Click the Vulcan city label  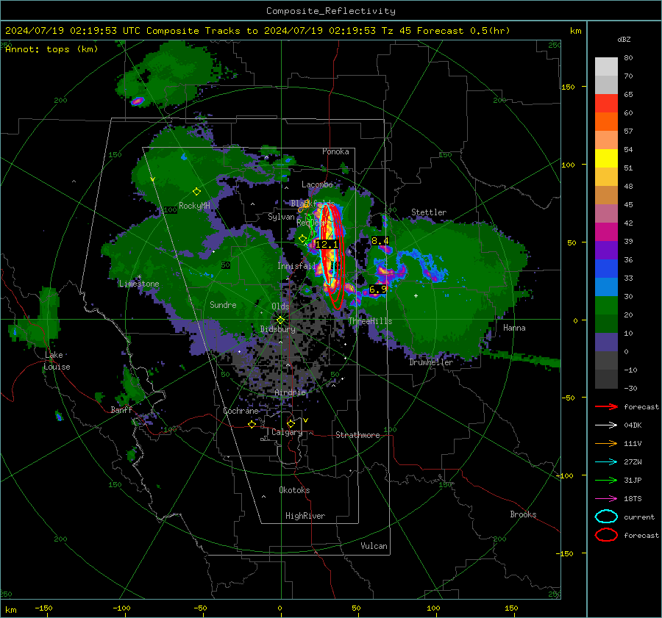[x=374, y=546]
